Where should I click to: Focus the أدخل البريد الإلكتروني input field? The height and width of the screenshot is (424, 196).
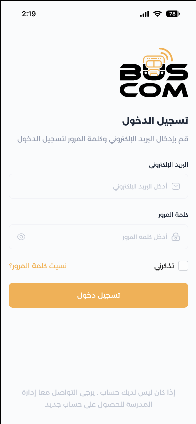[99, 186]
